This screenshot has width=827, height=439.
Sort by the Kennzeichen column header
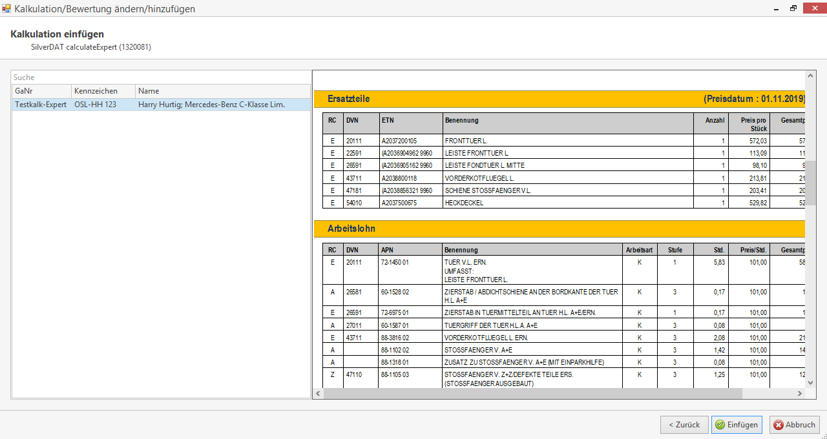pyautogui.click(x=102, y=91)
